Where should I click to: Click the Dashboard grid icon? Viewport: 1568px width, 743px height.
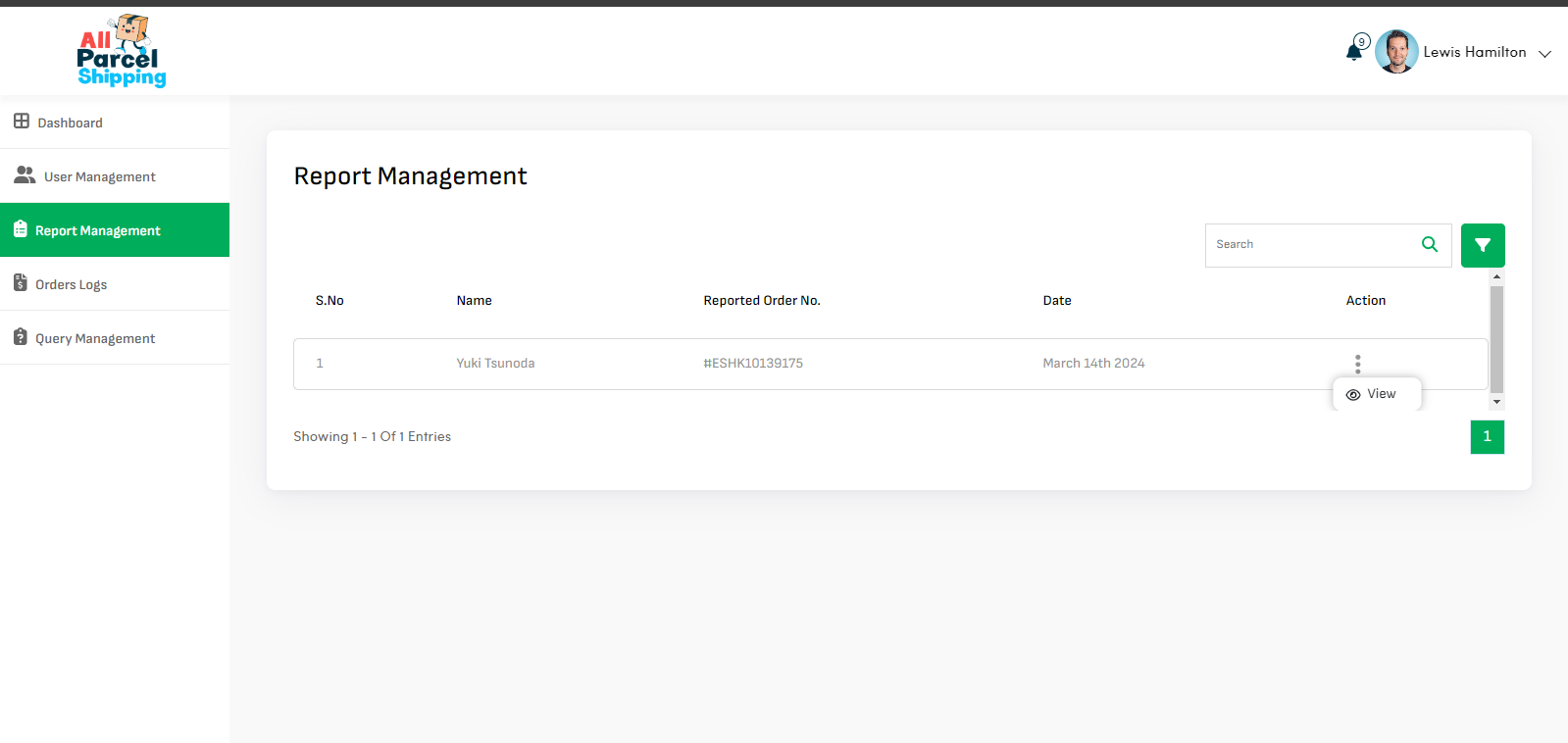22,122
